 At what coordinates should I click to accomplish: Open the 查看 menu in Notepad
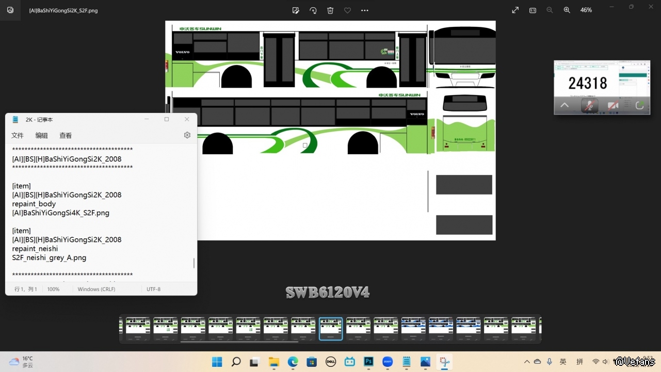pos(66,136)
